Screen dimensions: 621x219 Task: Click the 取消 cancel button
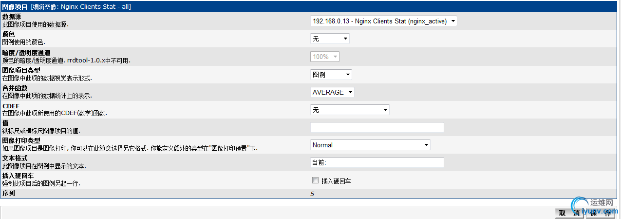click(569, 213)
